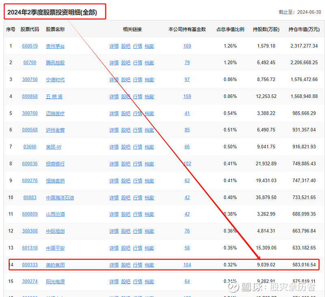The width and height of the screenshot is (325, 297).
Task: Open fund count 64 link
Action: tap(187, 282)
